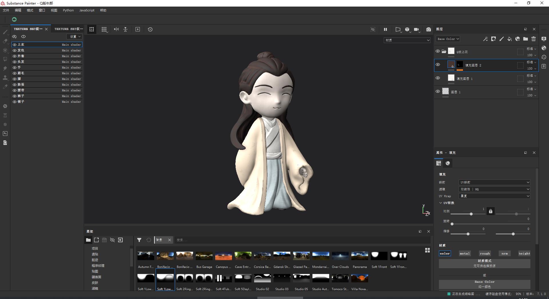Click the Base Color 均一颜色 button

click(485, 284)
